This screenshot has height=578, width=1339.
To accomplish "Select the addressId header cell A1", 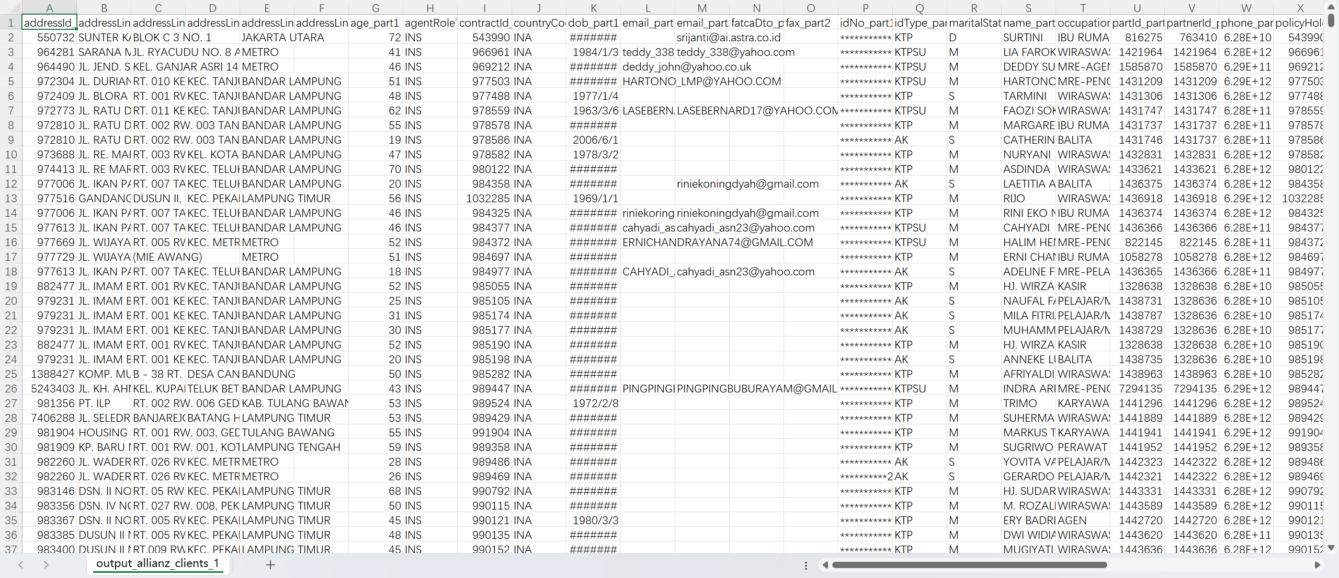I will (x=49, y=23).
